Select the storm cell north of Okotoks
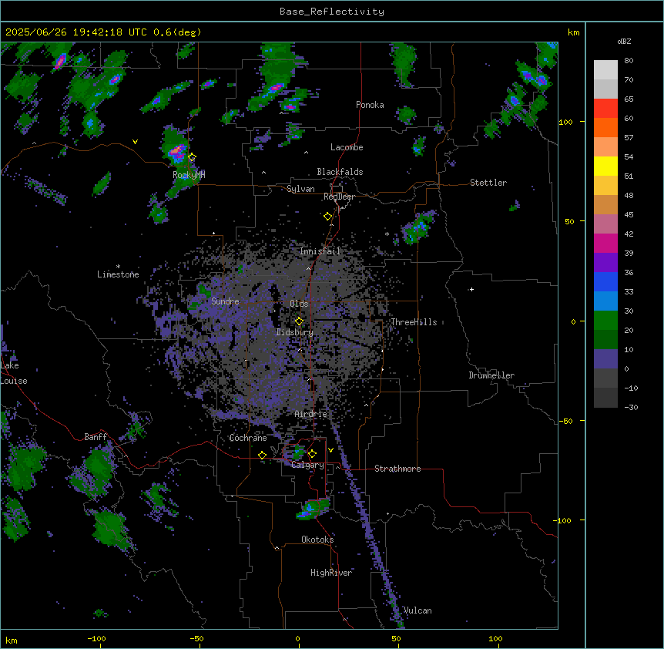Screen dimensions: 664x649 point(314,509)
